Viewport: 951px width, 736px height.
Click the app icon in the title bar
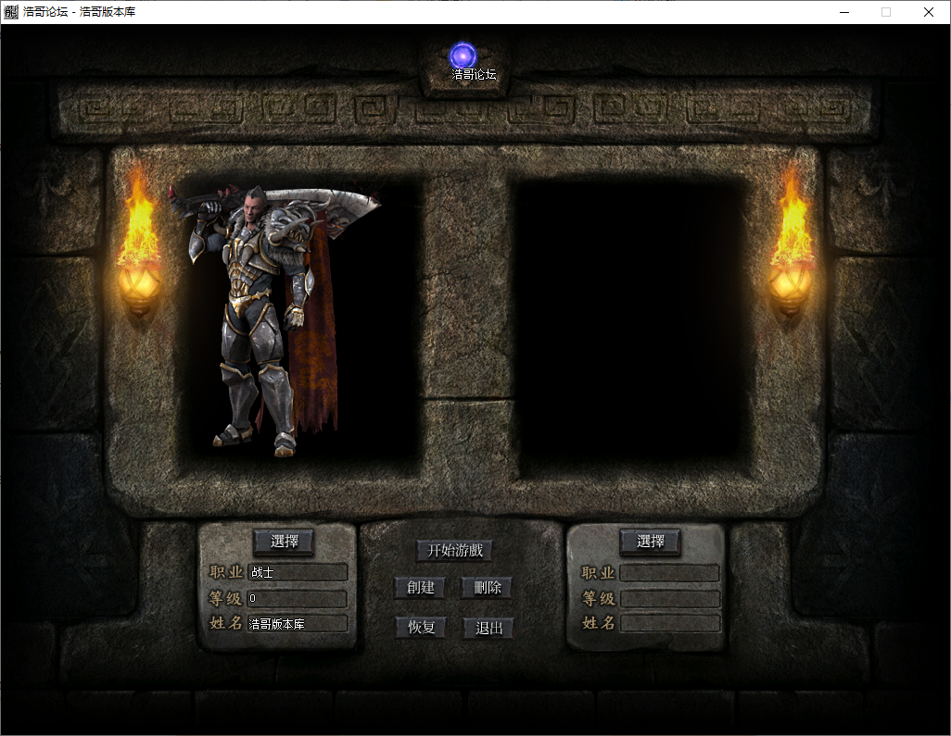click(x=11, y=12)
